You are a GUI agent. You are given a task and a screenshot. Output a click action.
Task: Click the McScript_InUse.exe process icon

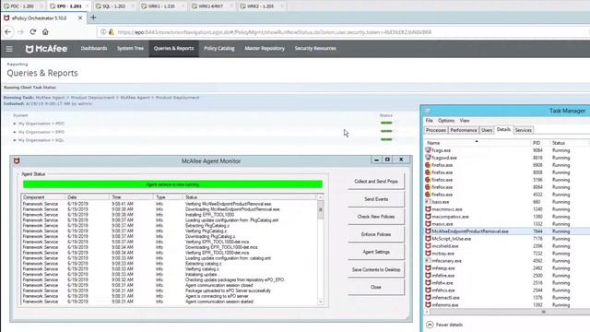[428, 239]
